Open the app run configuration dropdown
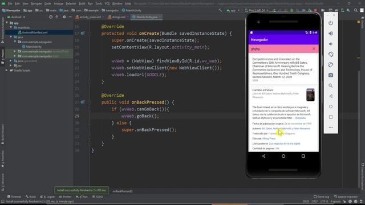 pyautogui.click(x=233, y=10)
